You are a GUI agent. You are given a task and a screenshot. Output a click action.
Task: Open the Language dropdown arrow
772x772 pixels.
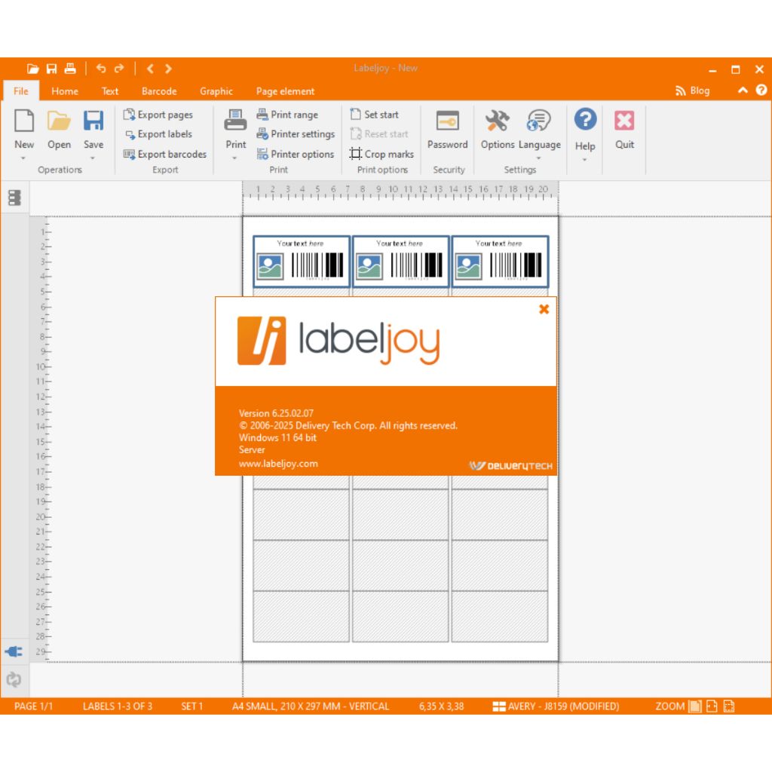tap(539, 158)
